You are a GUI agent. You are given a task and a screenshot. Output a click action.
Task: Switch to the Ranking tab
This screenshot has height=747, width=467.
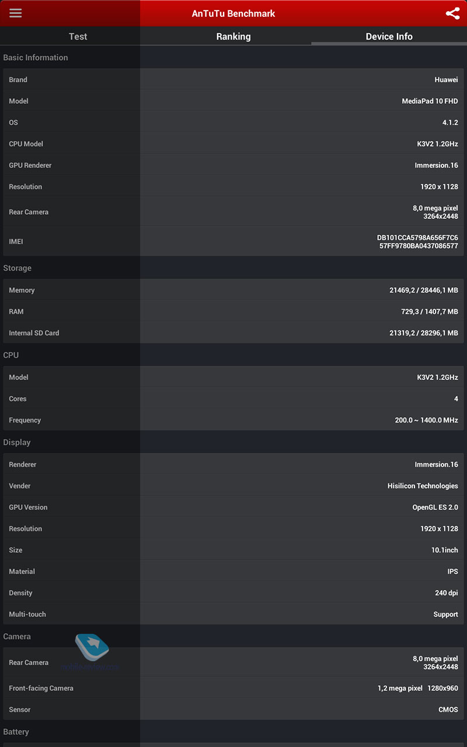[233, 36]
